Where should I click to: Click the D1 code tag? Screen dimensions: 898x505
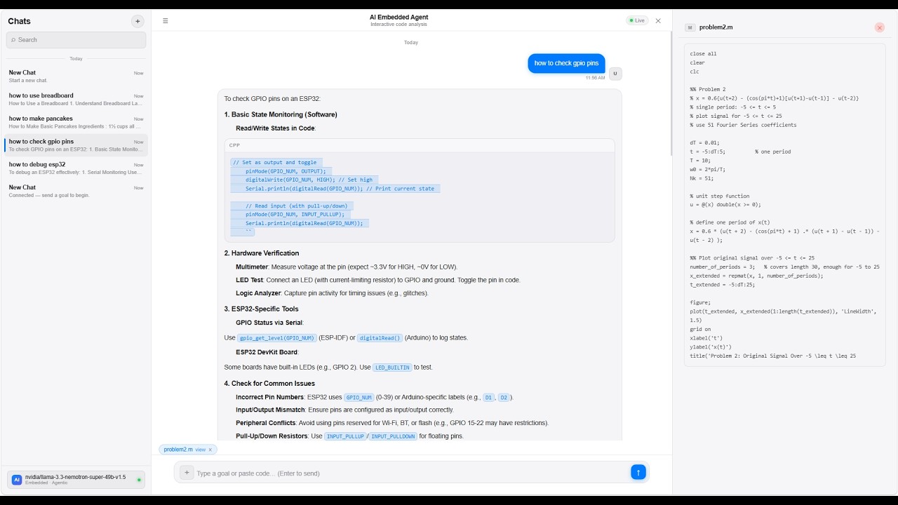coord(488,397)
